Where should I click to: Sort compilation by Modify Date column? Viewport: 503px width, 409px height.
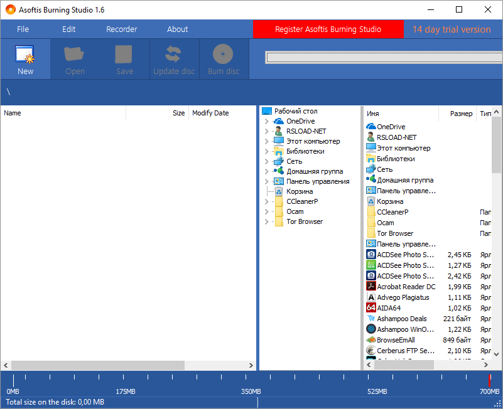click(x=210, y=114)
